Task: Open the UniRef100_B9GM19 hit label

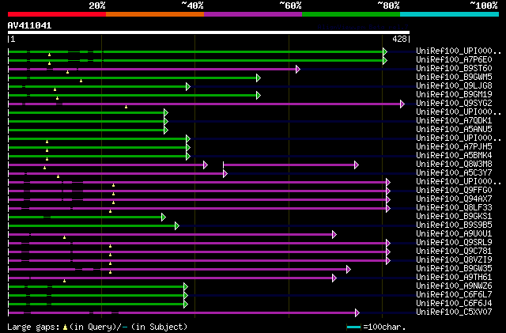Action: [454, 95]
